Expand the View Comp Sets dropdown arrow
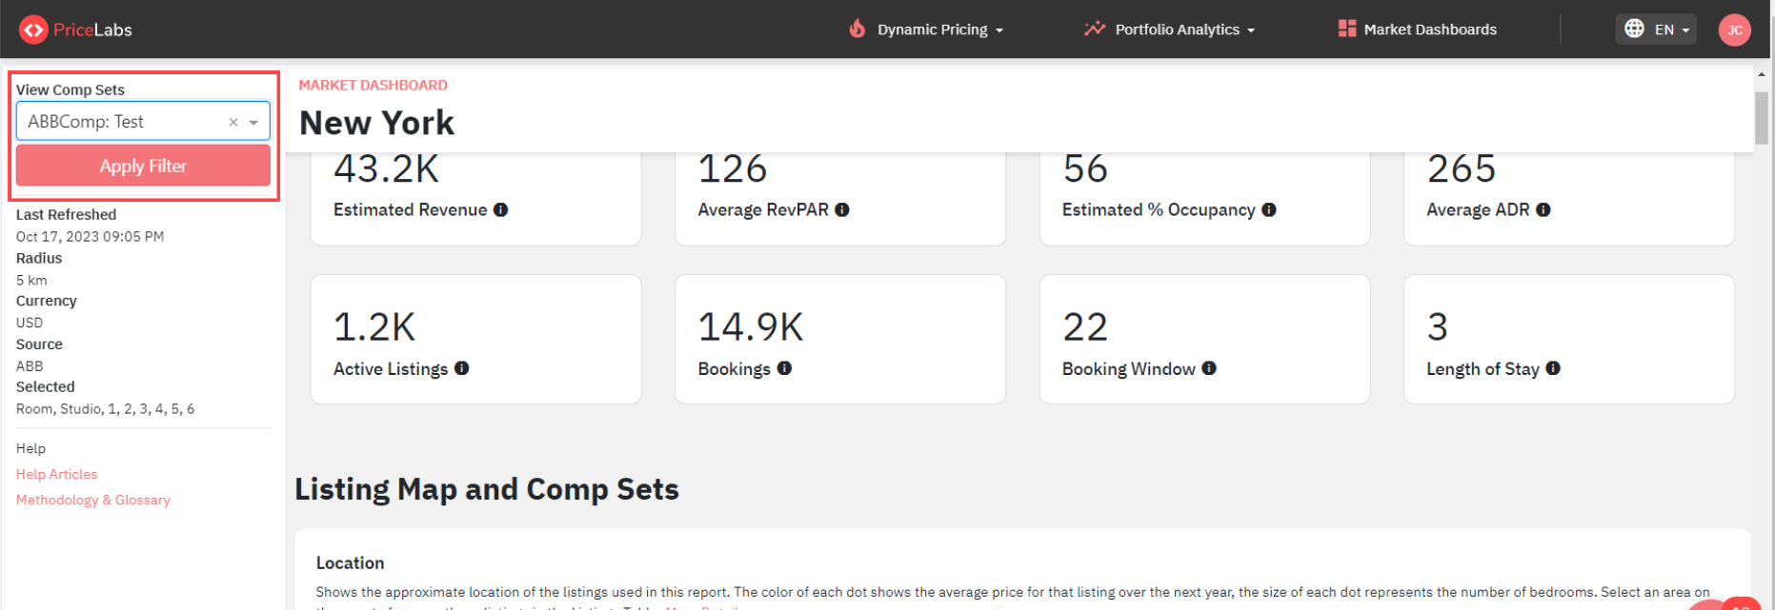This screenshot has height=610, width=1775. tap(254, 122)
